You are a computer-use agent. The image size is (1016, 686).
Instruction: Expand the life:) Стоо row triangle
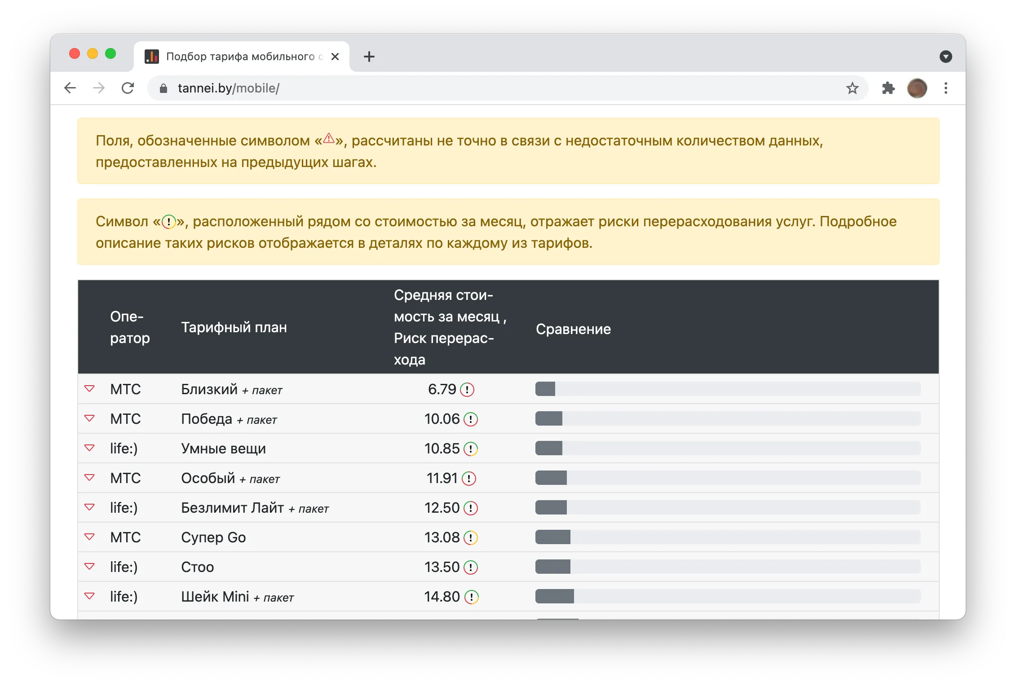[89, 567]
